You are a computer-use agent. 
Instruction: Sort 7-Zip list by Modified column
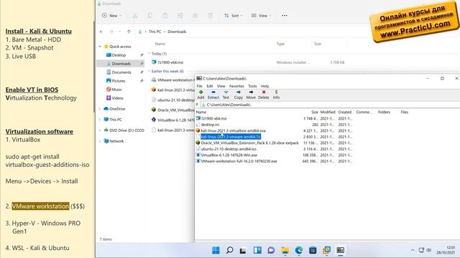(328, 112)
